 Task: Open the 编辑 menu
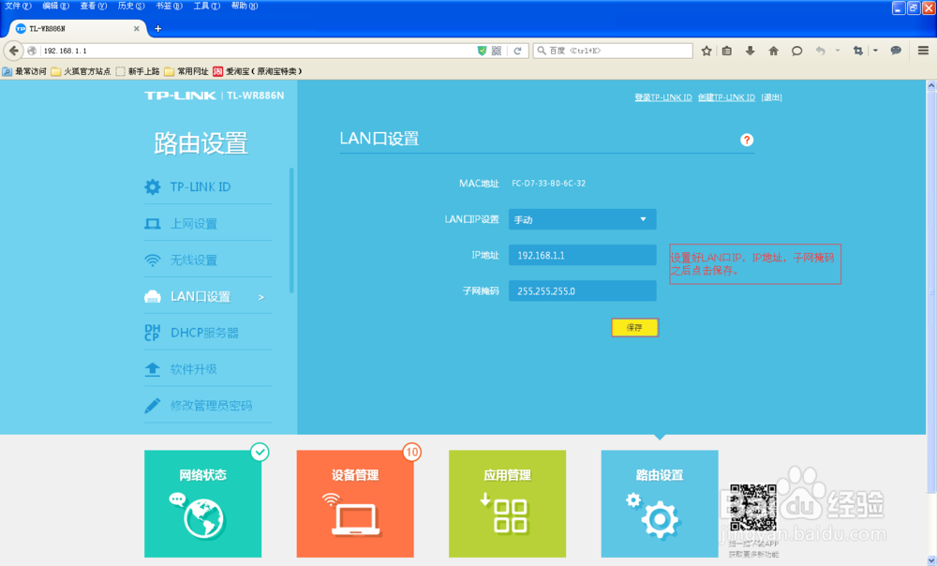click(55, 6)
